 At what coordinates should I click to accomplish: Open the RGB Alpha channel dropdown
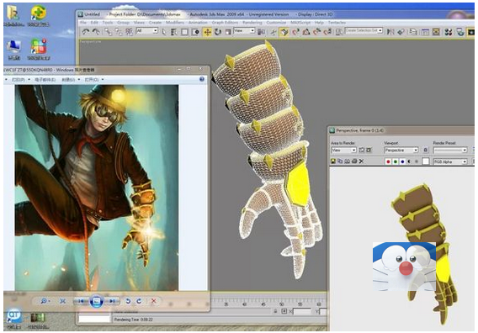[x=450, y=161]
